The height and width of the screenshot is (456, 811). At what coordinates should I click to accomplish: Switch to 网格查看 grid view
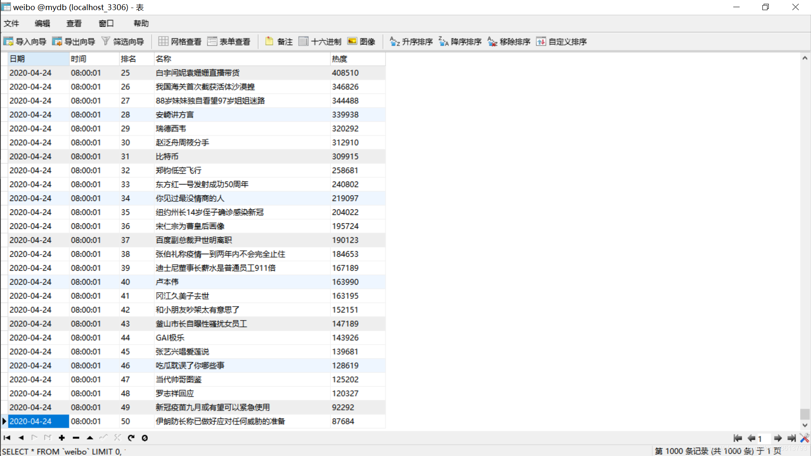180,41
